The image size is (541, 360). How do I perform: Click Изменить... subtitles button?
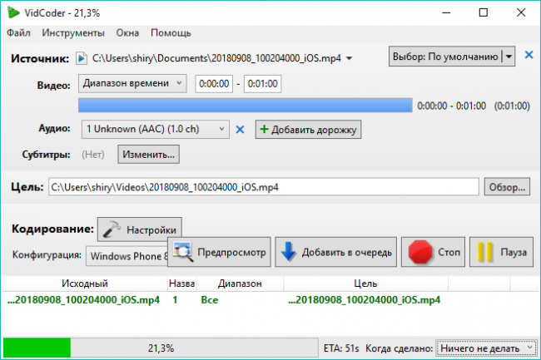(x=148, y=155)
